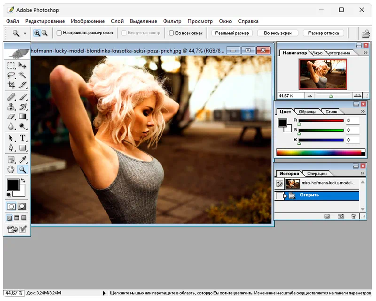Select the Magic Wand tool
Image resolution: width=376 pixels, height=301 pixels.
23,75
